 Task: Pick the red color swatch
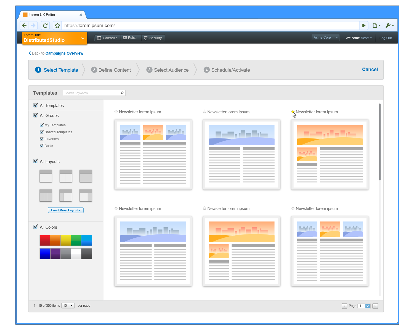[x=45, y=241]
